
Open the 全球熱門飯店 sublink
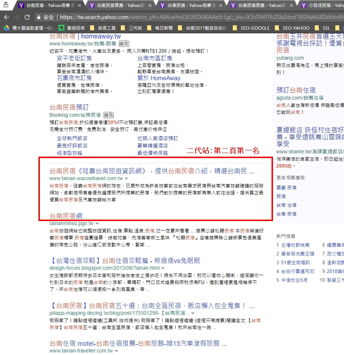(x=72, y=138)
